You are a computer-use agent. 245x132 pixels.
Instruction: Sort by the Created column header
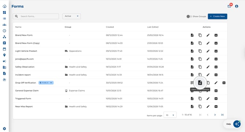click(110, 27)
